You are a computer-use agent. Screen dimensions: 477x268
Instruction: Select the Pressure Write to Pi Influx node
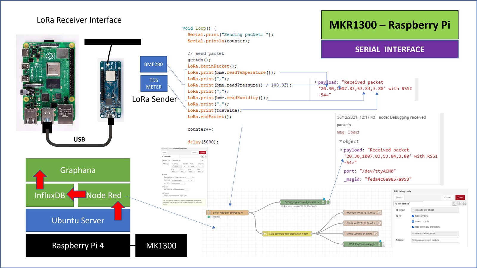362,223
